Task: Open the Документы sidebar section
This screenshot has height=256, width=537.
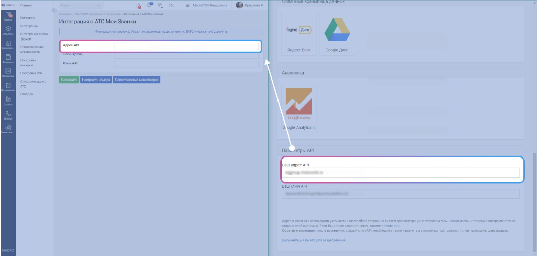Action: 9,87
